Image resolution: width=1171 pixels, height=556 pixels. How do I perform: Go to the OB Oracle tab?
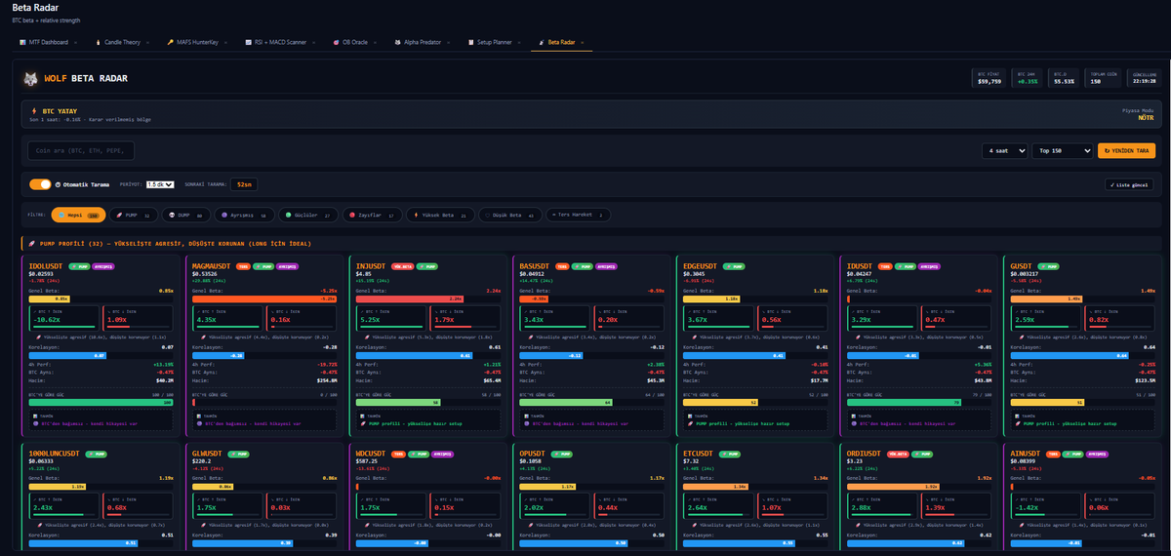[x=355, y=43]
